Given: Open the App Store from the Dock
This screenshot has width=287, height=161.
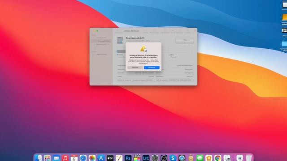Looking at the screenshot, I should pyautogui.click(x=101, y=158).
